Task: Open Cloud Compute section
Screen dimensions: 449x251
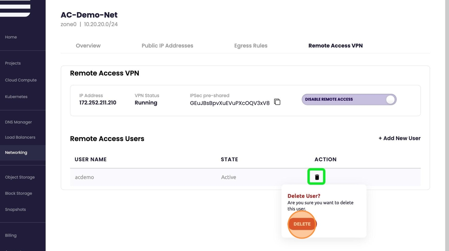Action: click(21, 80)
